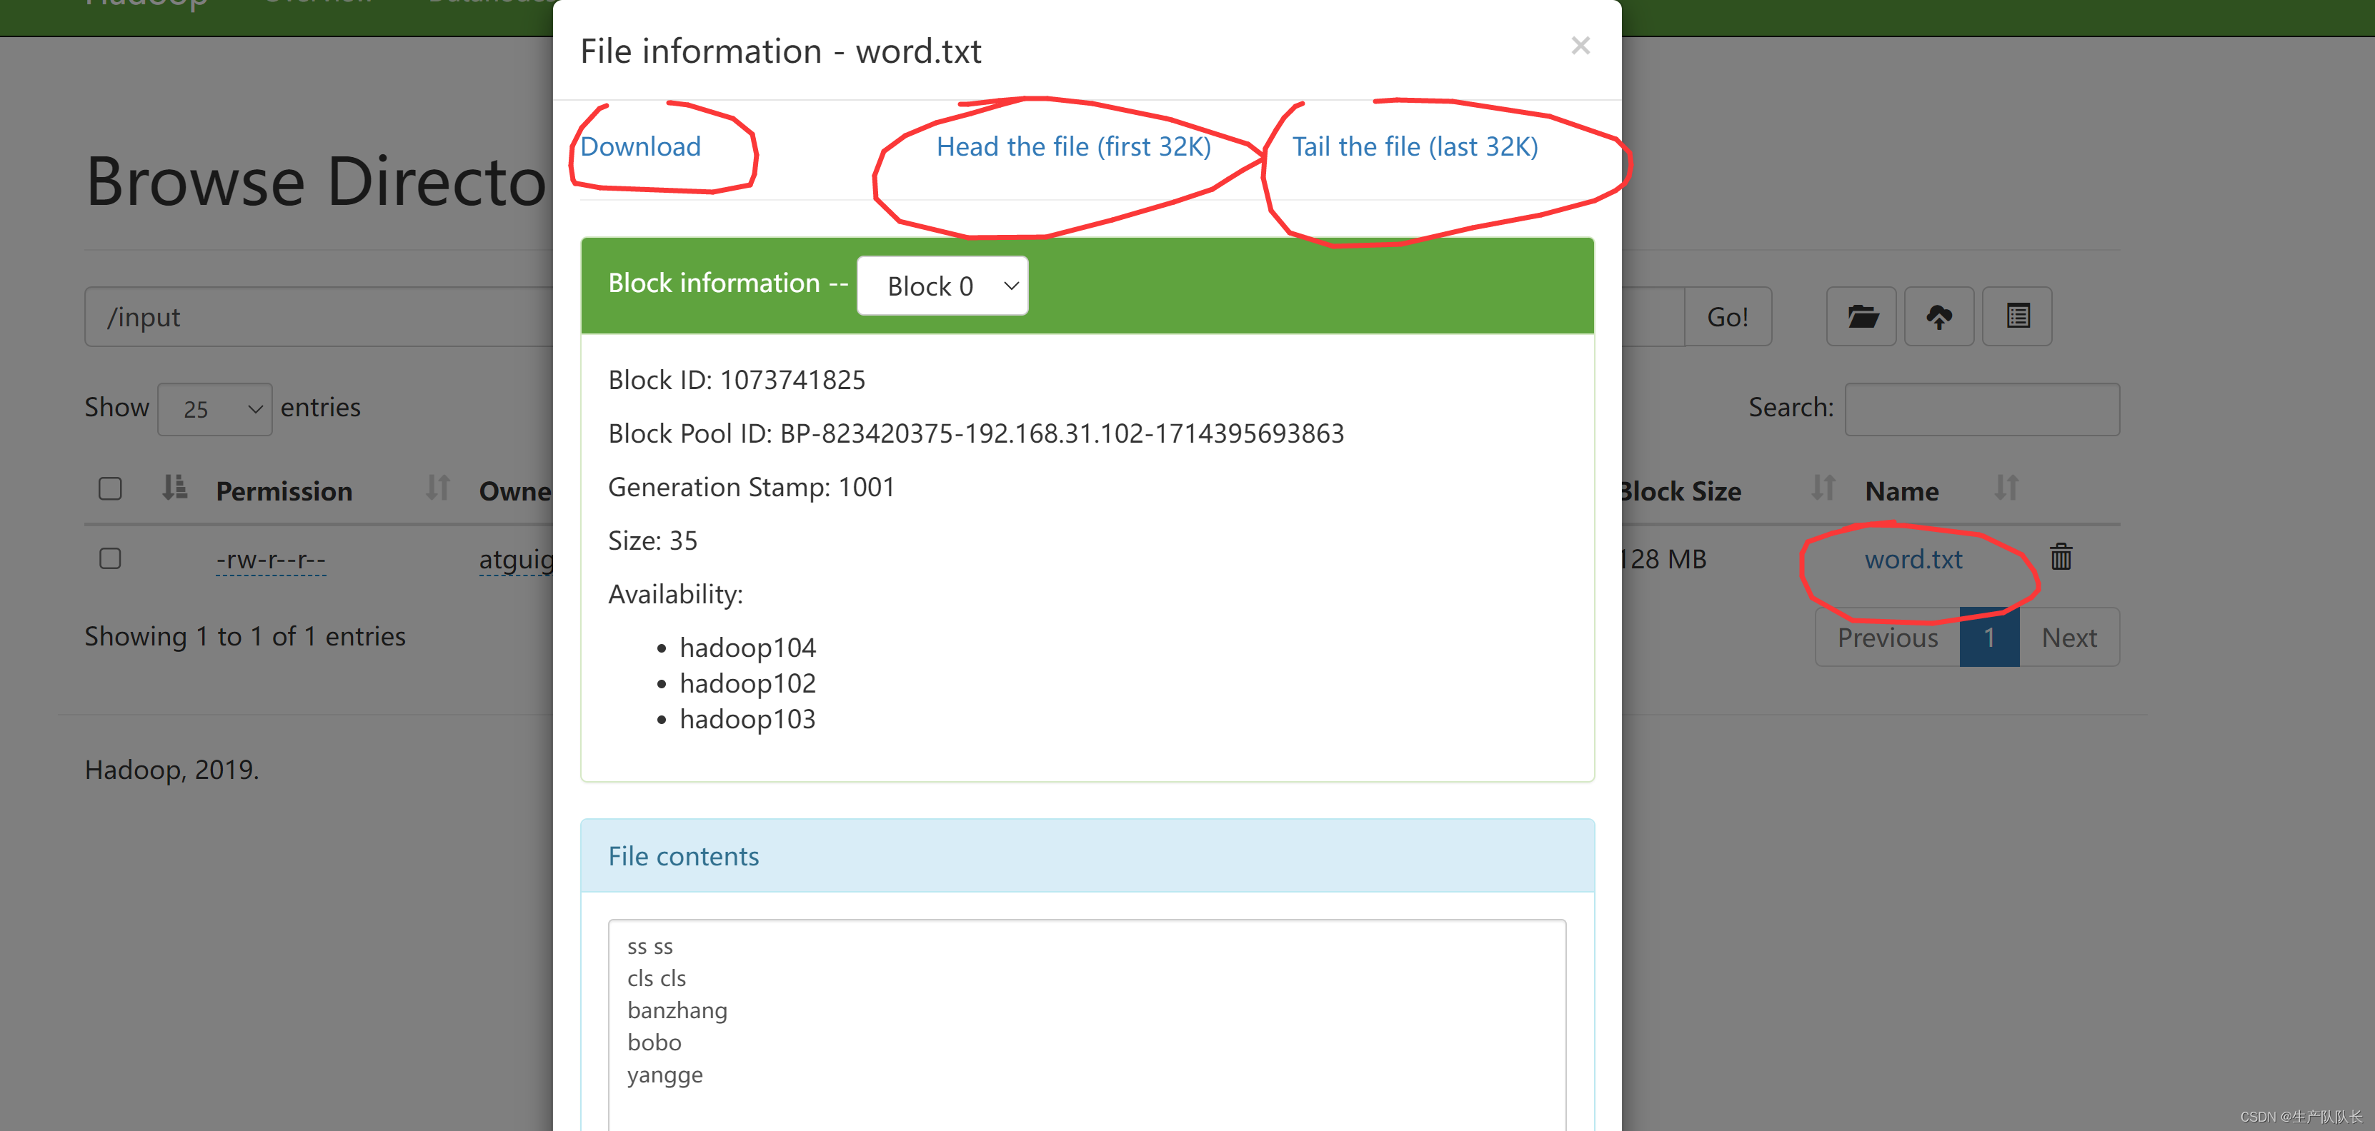Sort by the Block Size column arrows
This screenshot has width=2375, height=1131.
[1823, 487]
